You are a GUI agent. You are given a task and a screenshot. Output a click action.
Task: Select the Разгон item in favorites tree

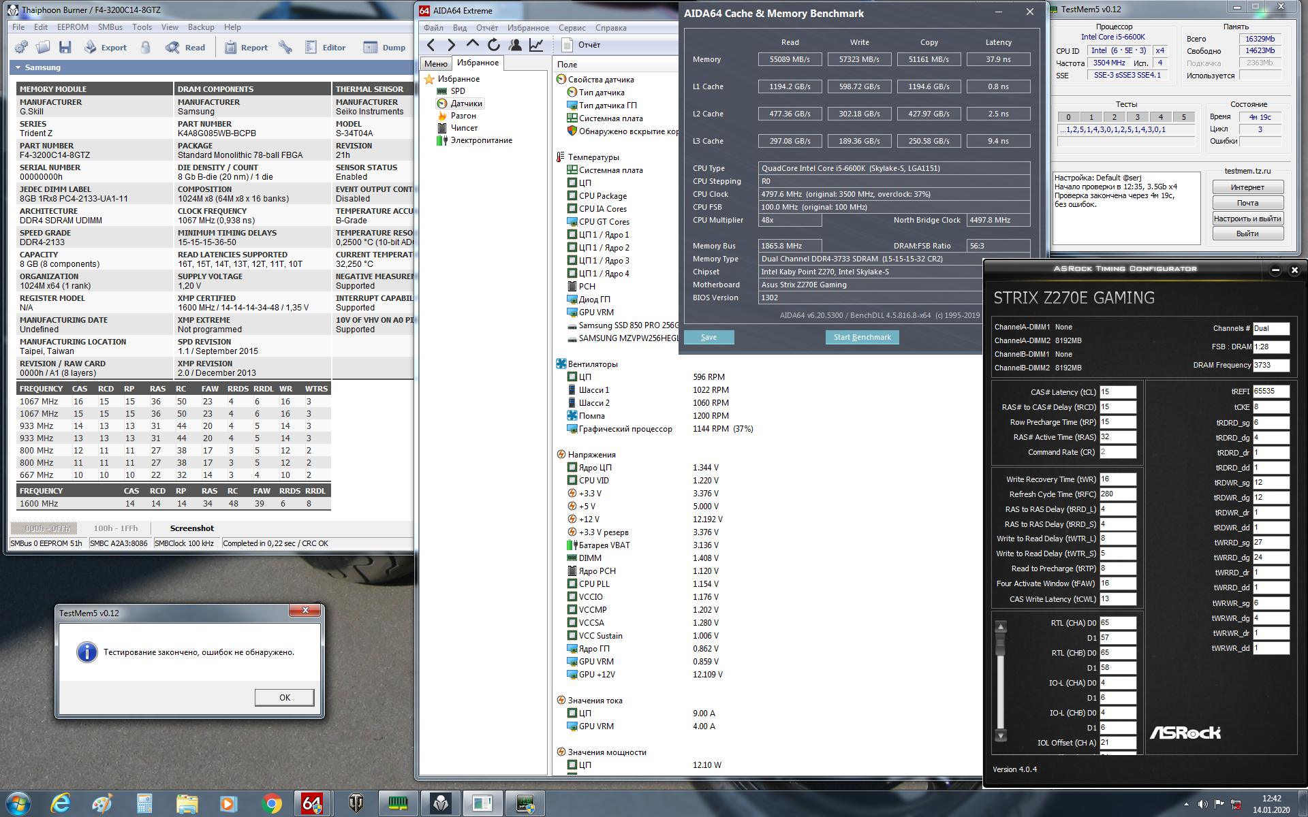coord(463,116)
